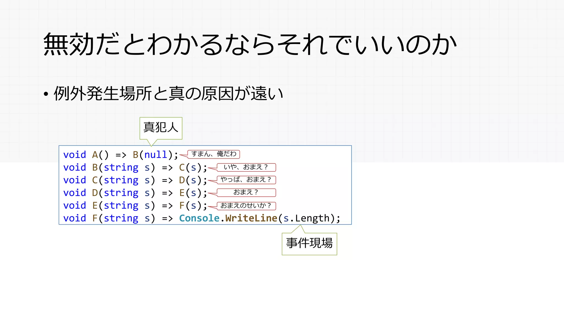Screen dimensions: 564x317
Task: Click the いや、おまえ？ speech bubble
Action: [x=246, y=167]
